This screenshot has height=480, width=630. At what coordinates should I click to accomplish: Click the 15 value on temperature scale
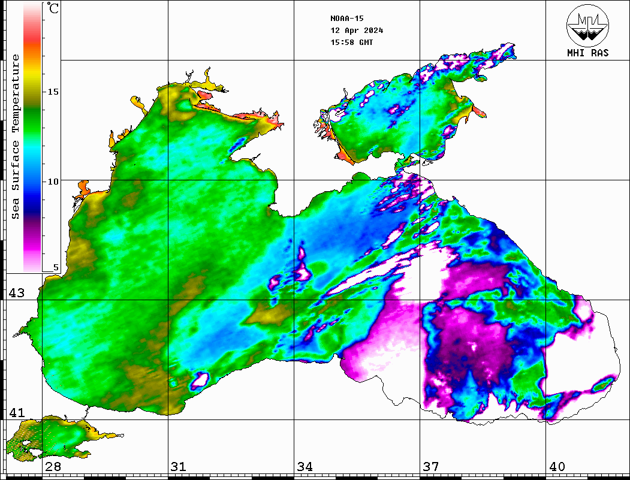click(x=53, y=92)
